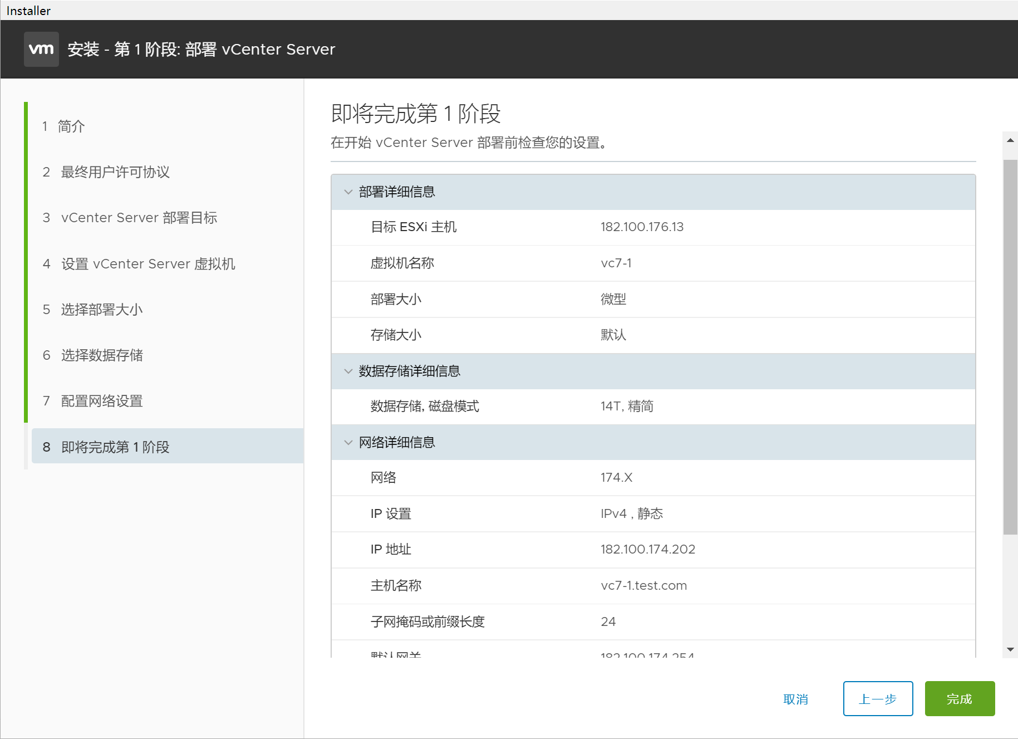
Task: Click the 目标 ESXi 主机 IP value
Action: (x=642, y=227)
